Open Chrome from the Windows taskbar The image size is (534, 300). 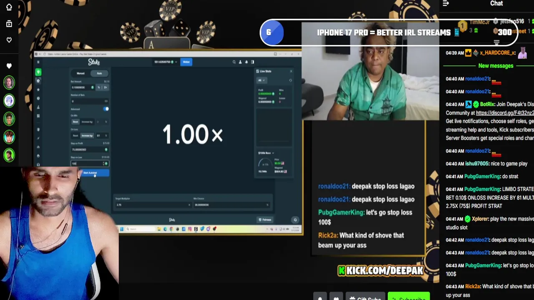click(171, 229)
